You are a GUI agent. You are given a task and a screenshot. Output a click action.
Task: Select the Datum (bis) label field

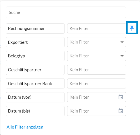pos(35,111)
